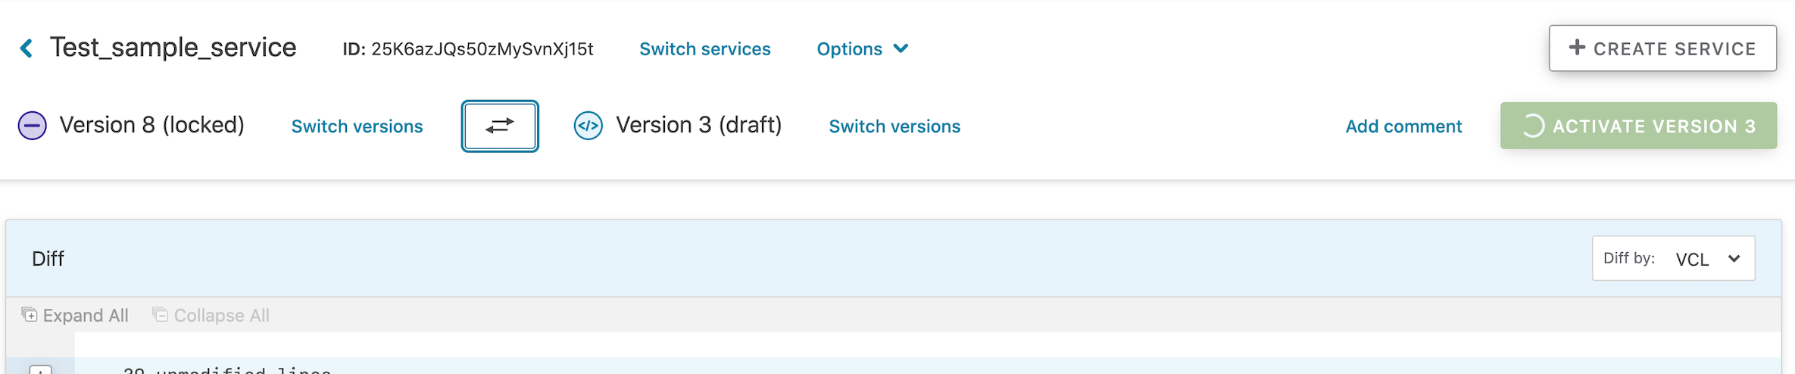The image size is (1795, 374).
Task: Click the Version 8 (locked) label
Action: (152, 125)
